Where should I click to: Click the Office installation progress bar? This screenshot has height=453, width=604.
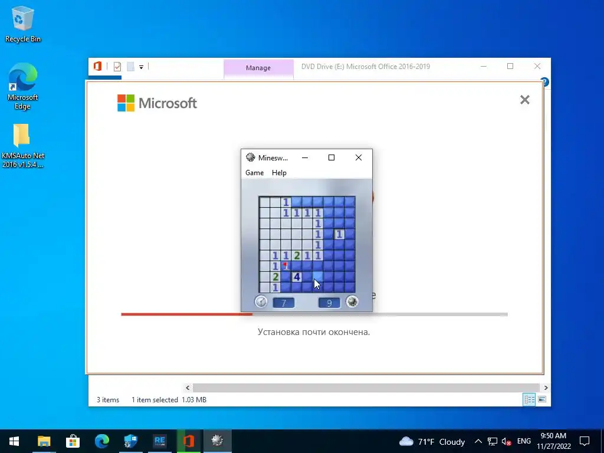point(314,314)
